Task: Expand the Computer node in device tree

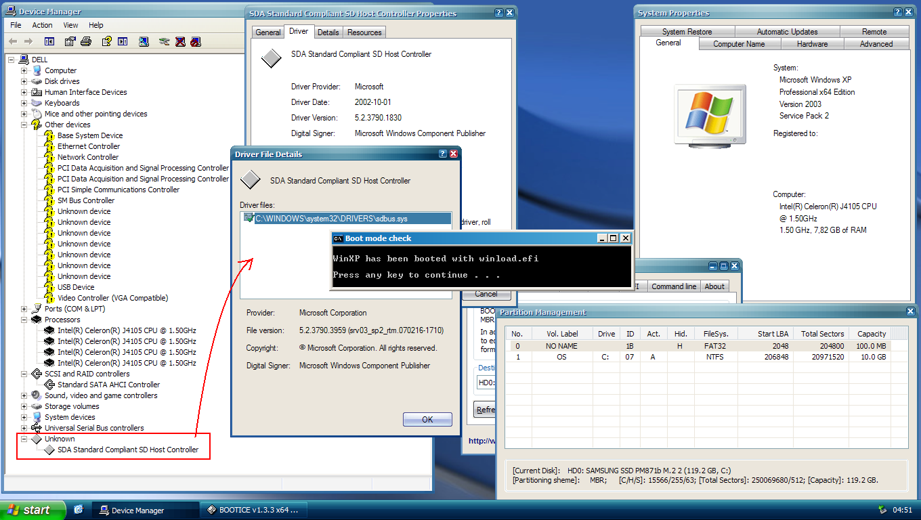Action: coord(24,70)
